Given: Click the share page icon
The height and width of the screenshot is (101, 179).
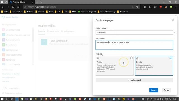Looking at the screenshot, I should tap(155, 7).
